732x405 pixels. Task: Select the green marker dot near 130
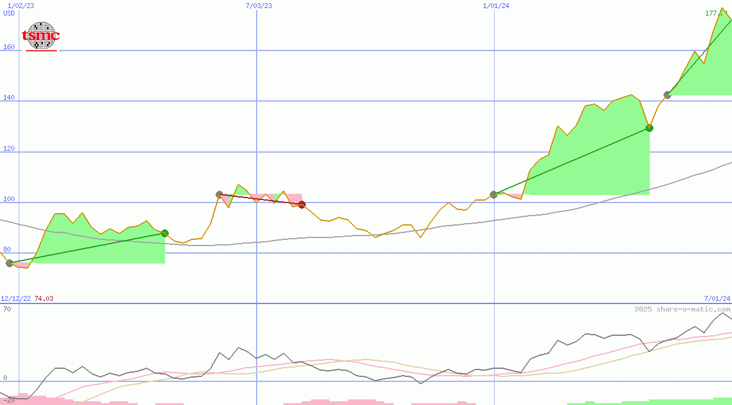pyautogui.click(x=649, y=128)
